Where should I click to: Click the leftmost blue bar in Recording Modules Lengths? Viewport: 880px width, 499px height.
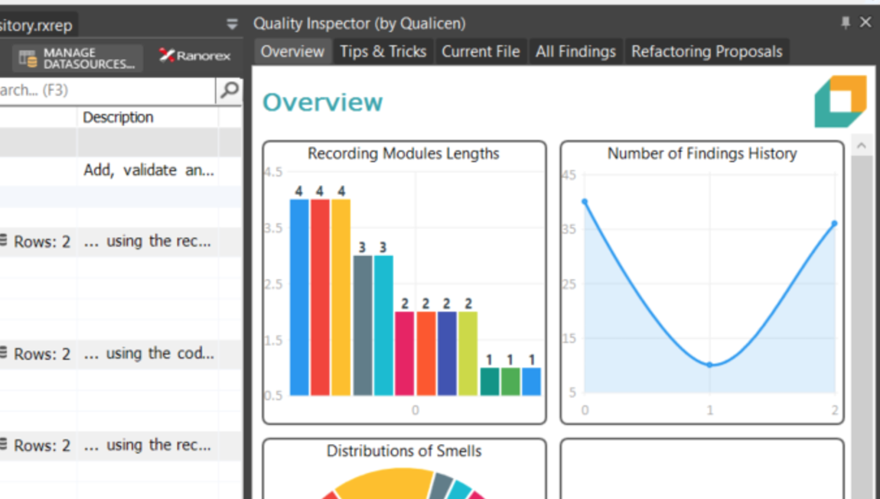tap(299, 298)
